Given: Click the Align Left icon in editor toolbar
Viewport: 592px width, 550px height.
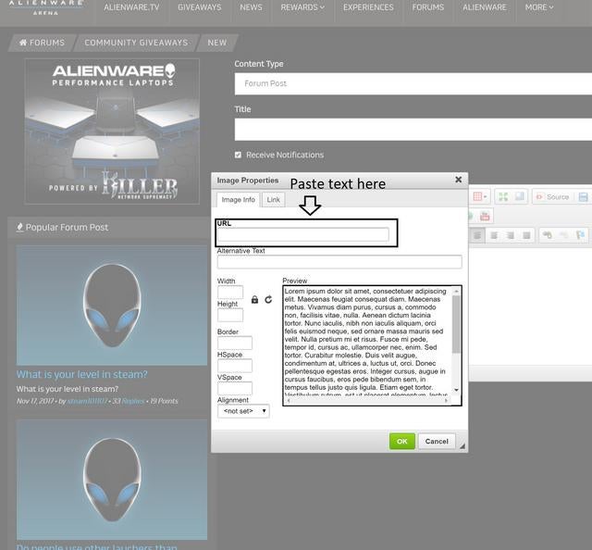Looking at the screenshot, I should click(x=477, y=235).
